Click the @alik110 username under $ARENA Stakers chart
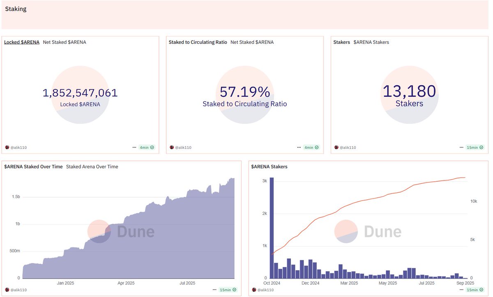 pos(265,290)
